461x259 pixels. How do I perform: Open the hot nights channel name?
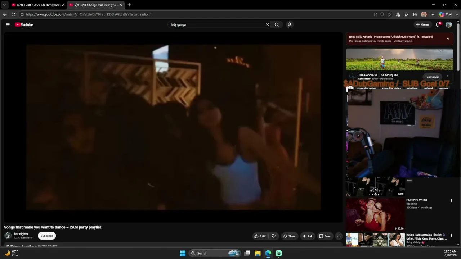coord(21,234)
